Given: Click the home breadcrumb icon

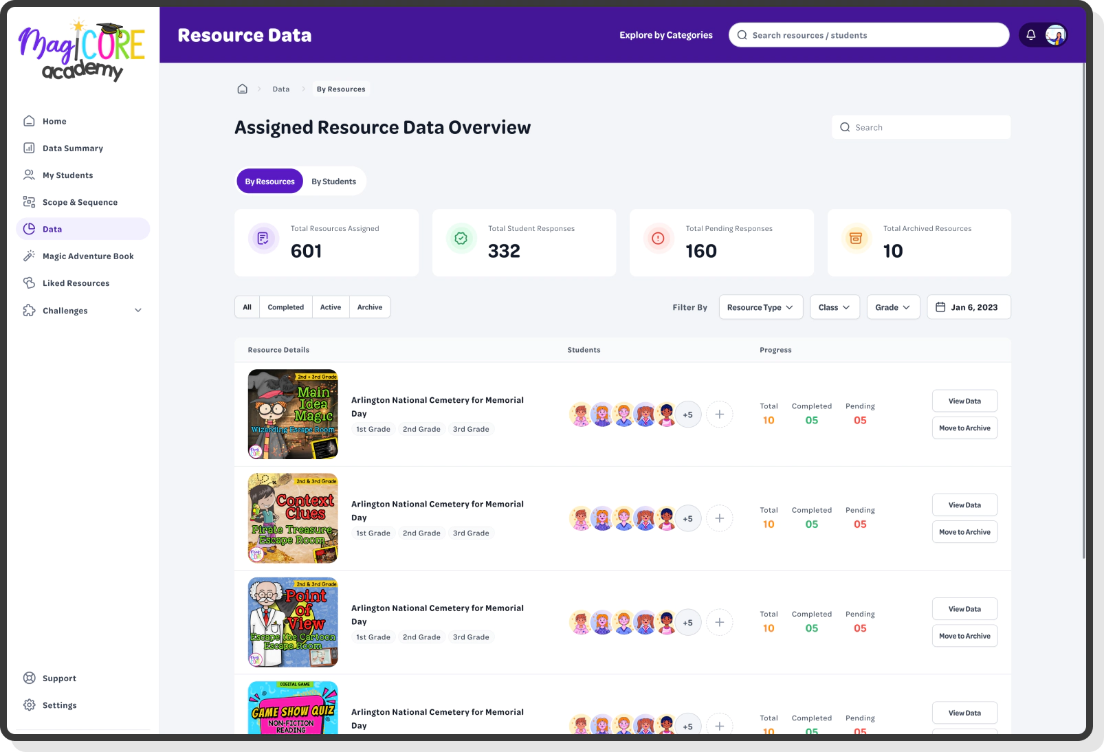Looking at the screenshot, I should coord(242,89).
